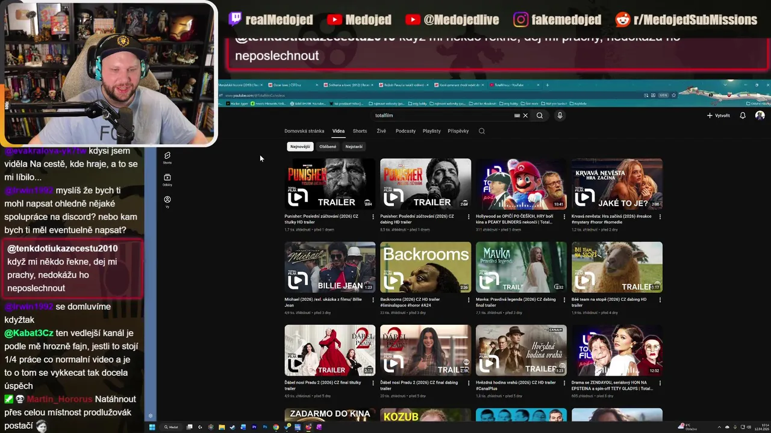Screen dimensions: 771x433
Task: Open on-screen keyboard icon in search box
Action: coord(517,115)
